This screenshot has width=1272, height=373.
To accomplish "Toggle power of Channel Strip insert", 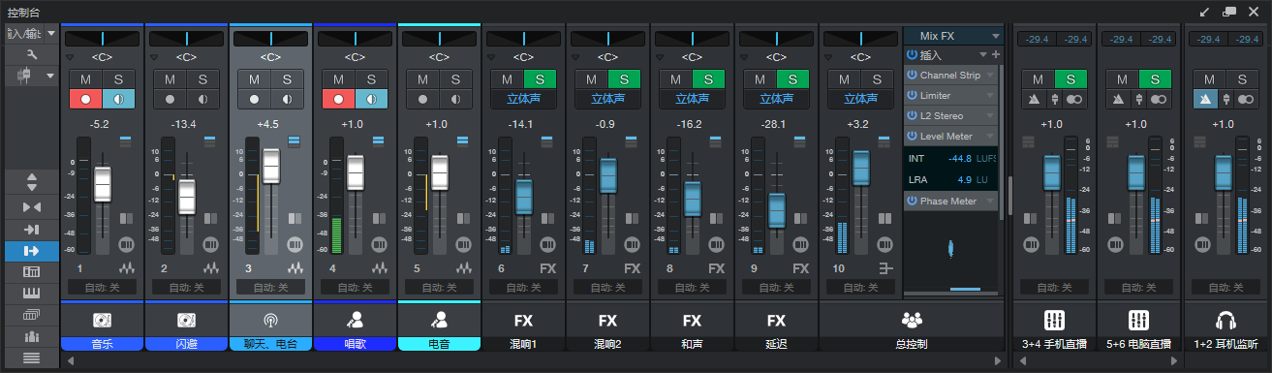I will click(912, 75).
